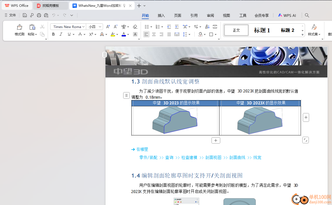Apply the 标题 2 heading style
Screen dimensions: 332x205
coord(288,30)
